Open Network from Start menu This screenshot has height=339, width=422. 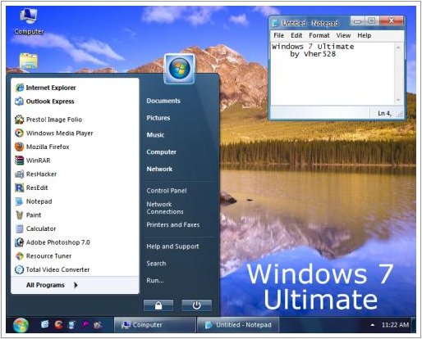[x=159, y=169]
